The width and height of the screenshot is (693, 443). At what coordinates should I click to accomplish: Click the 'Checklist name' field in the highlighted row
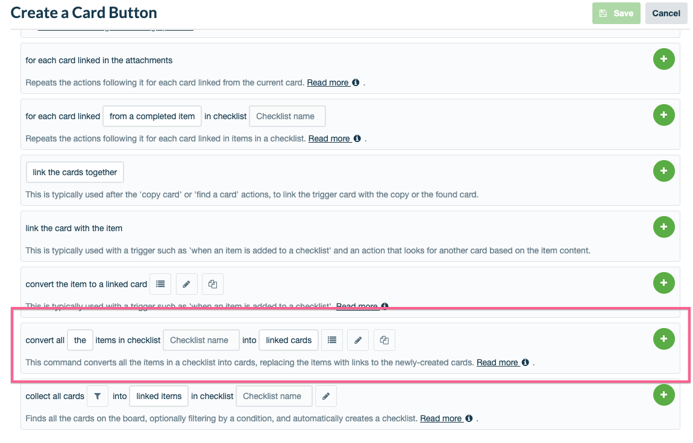tap(201, 340)
